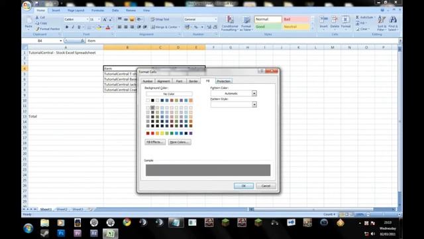Click the Copy icon in Clipboard
Image resolution: width=424 pixels, height=239 pixels.
(37, 23)
